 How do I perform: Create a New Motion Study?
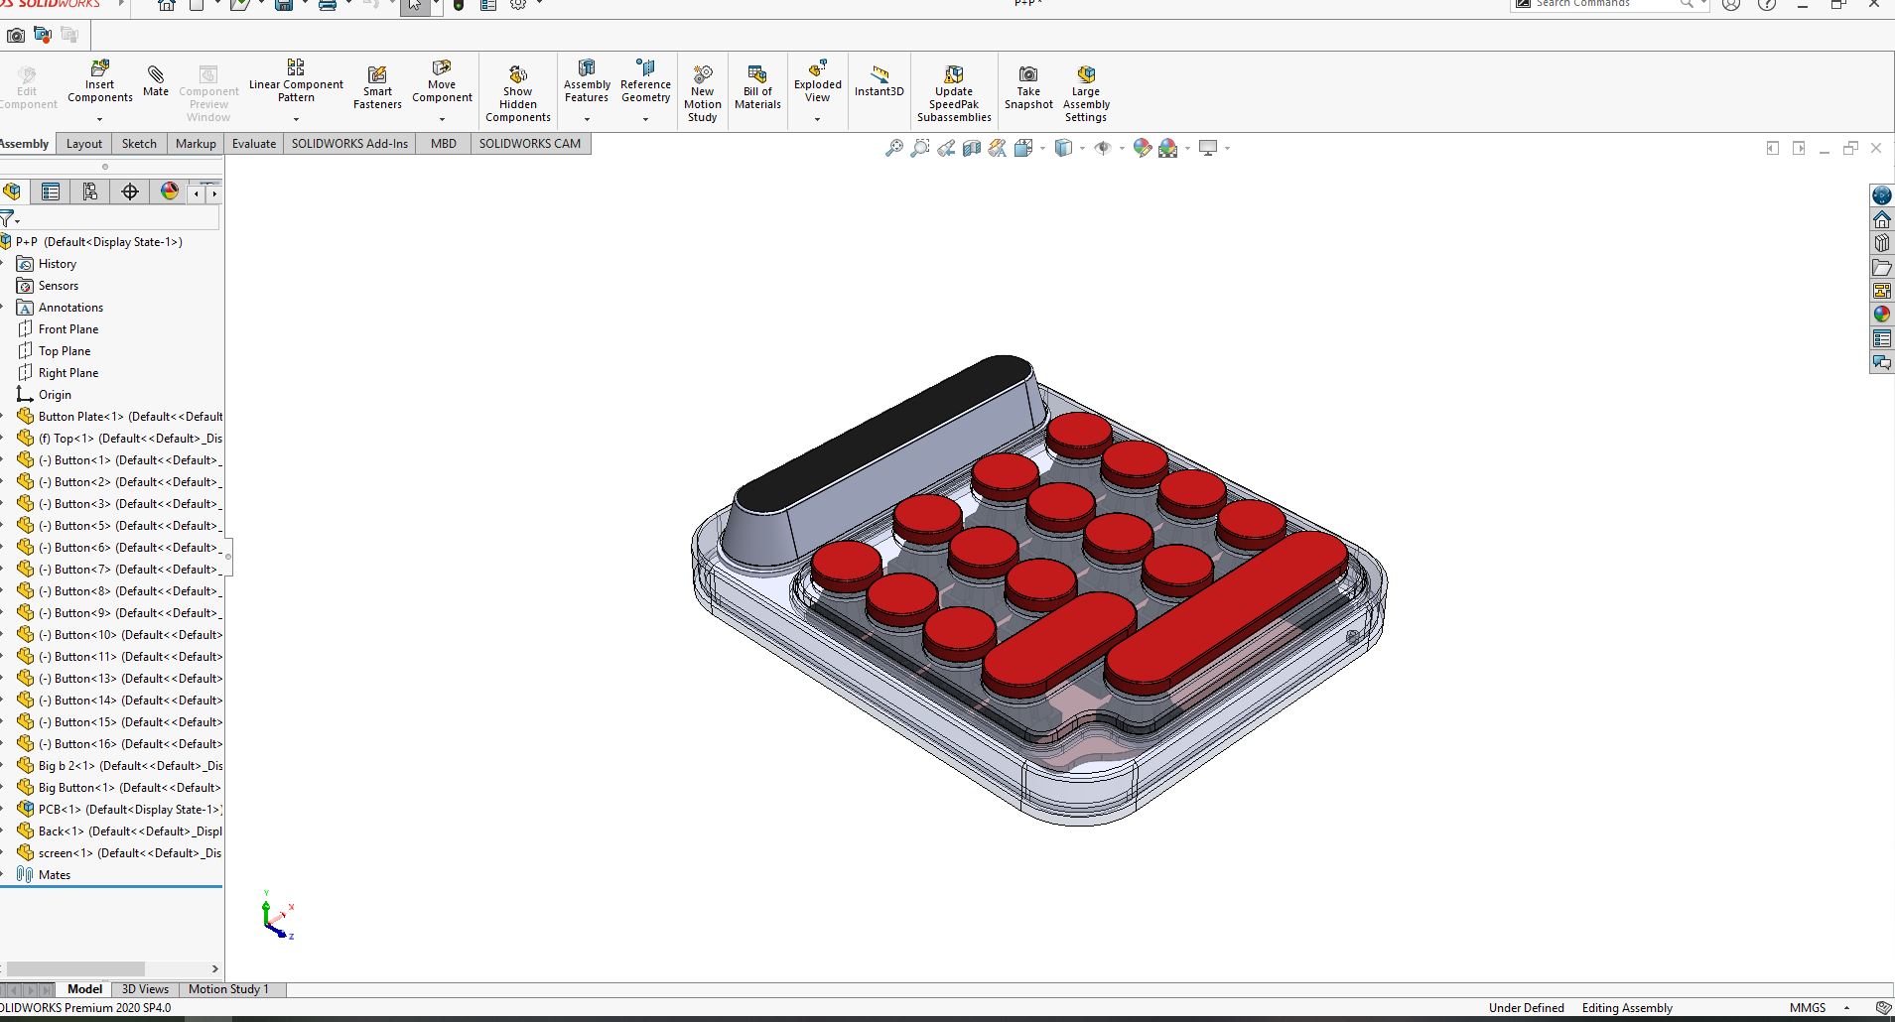(x=703, y=93)
